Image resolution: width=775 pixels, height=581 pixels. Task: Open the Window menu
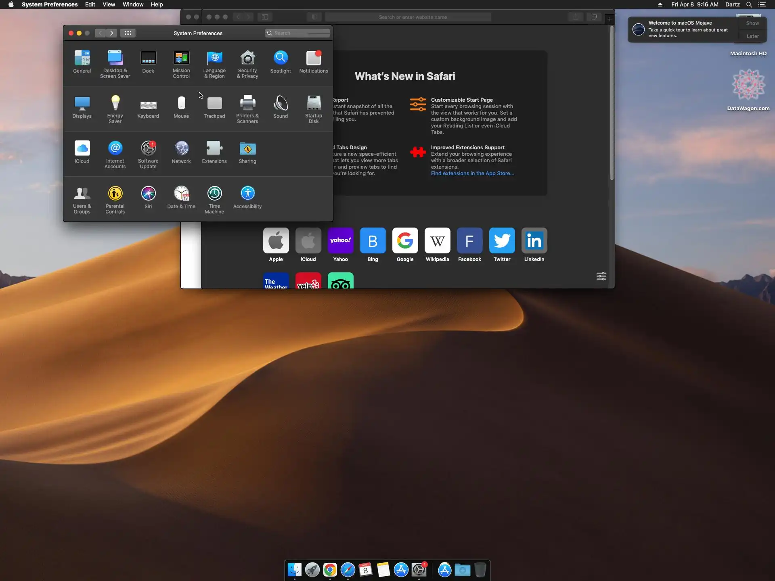[x=133, y=4]
